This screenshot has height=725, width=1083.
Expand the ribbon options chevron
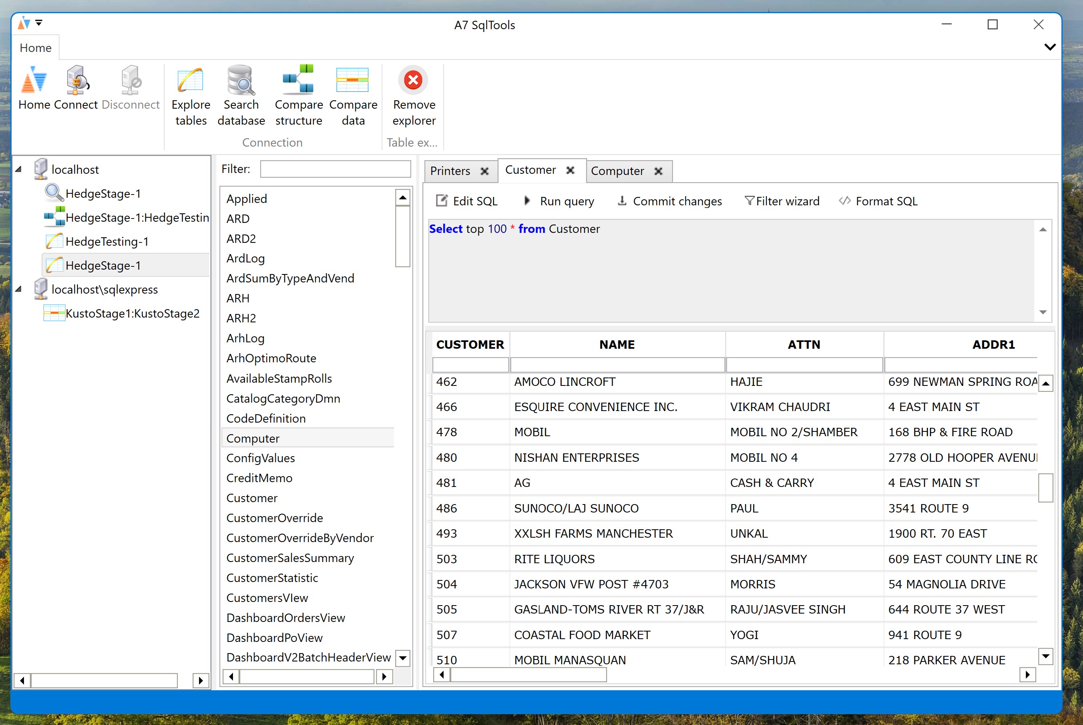[1050, 47]
